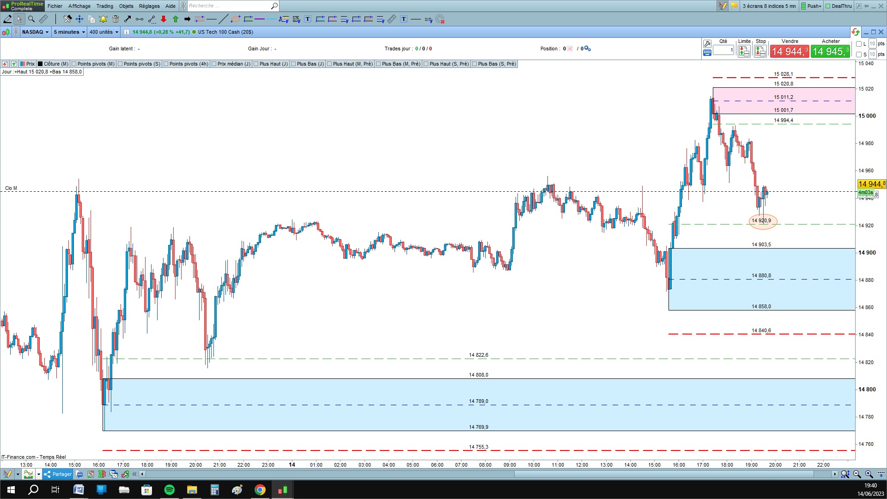Click the alarm bell alert icon
Screen dimensions: 887x499
[103, 19]
